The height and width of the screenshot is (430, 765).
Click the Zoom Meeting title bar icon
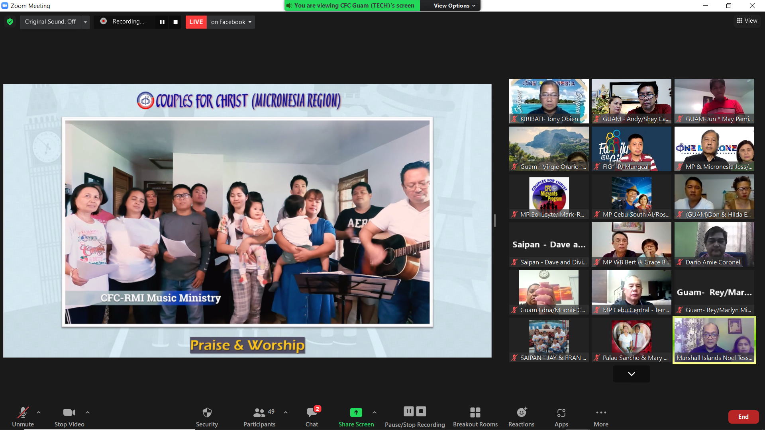(x=5, y=6)
